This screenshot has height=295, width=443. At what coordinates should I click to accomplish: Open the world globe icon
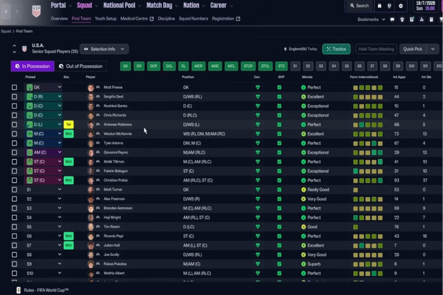pyautogui.click(x=389, y=6)
